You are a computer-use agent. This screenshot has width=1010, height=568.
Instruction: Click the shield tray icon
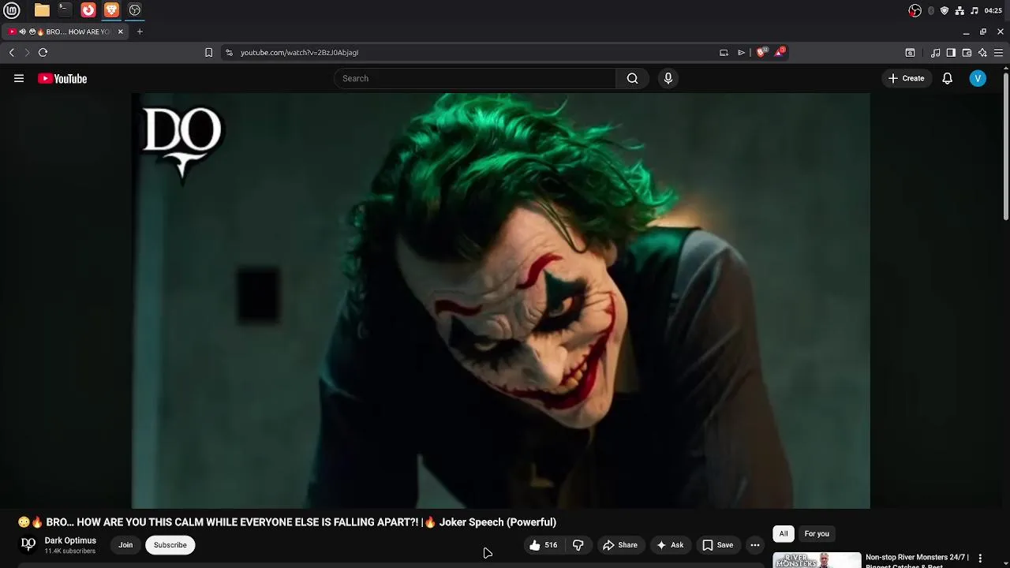(x=945, y=10)
